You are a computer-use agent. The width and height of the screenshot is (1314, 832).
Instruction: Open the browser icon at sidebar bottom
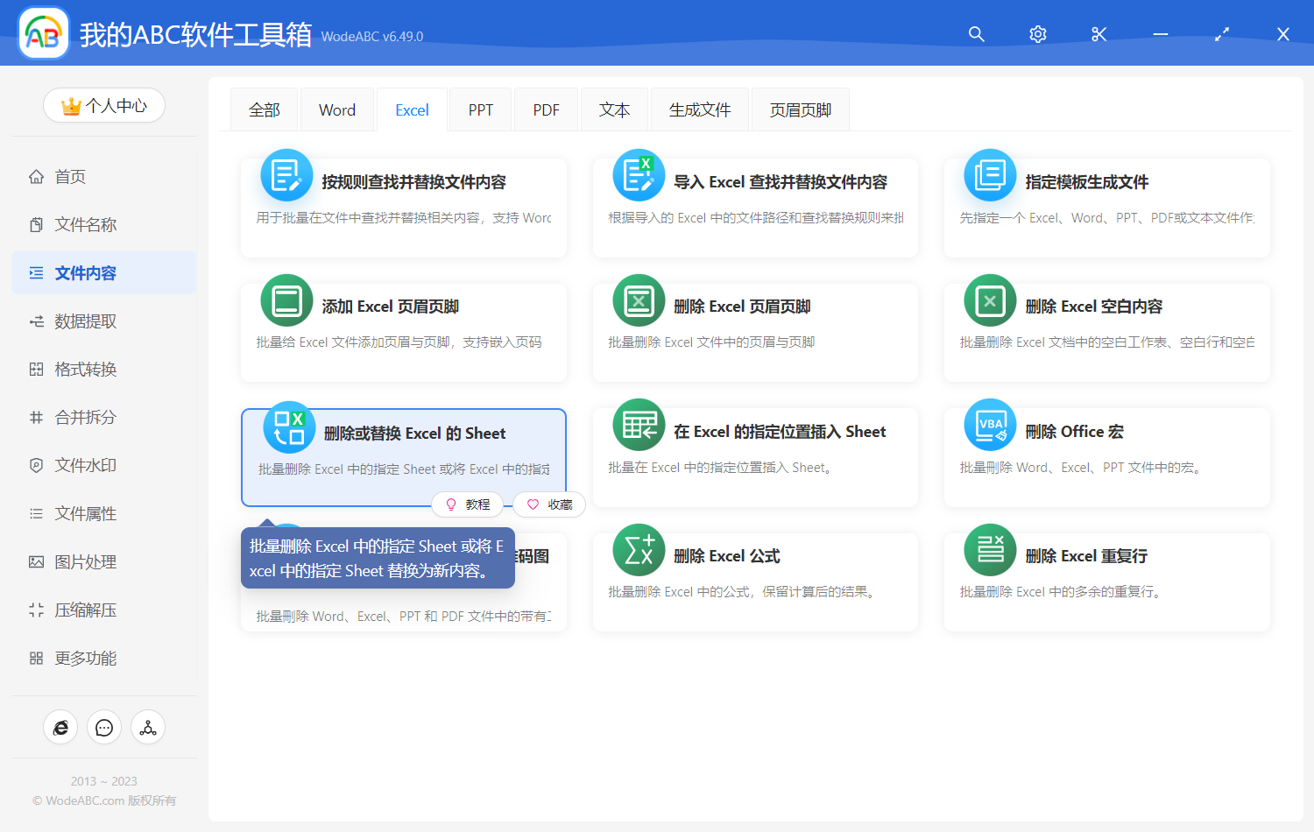point(60,728)
